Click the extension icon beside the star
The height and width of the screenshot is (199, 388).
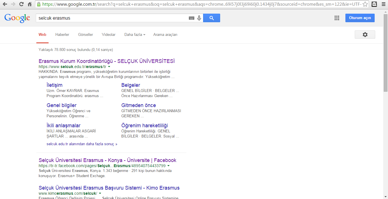click(x=374, y=4)
